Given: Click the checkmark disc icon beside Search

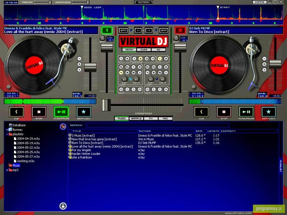Looking at the screenshot, I should pyautogui.click(x=63, y=126).
